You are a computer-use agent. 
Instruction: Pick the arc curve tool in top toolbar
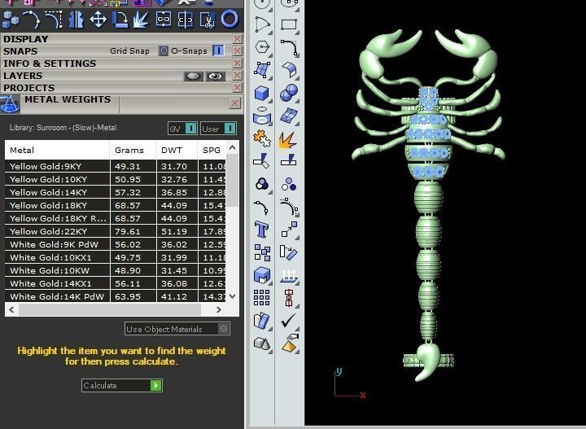(x=32, y=20)
